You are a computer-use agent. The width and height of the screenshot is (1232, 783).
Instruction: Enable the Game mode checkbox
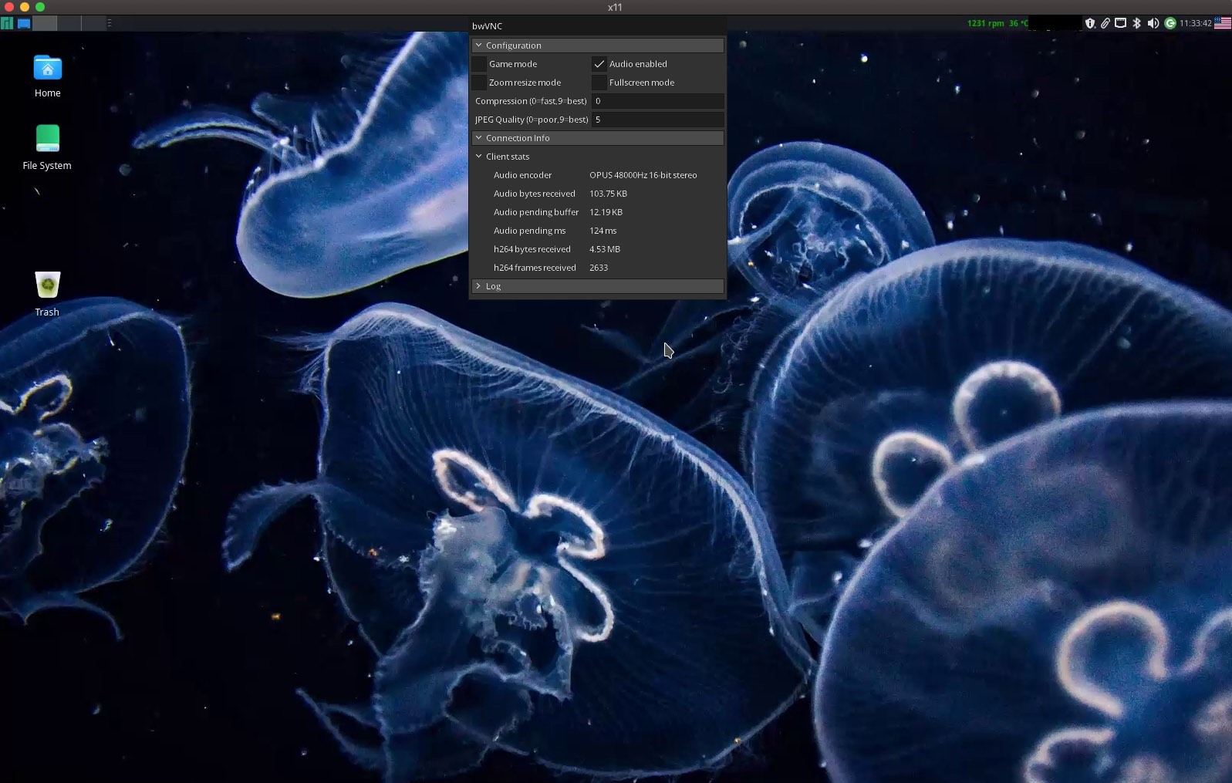(479, 64)
